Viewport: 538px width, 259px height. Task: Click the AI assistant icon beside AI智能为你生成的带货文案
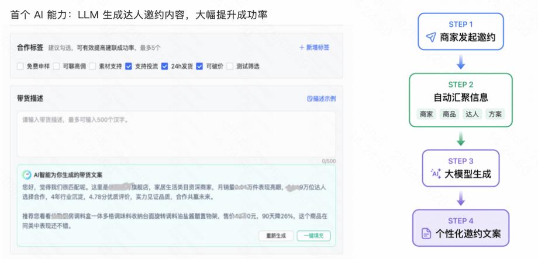click(x=26, y=175)
